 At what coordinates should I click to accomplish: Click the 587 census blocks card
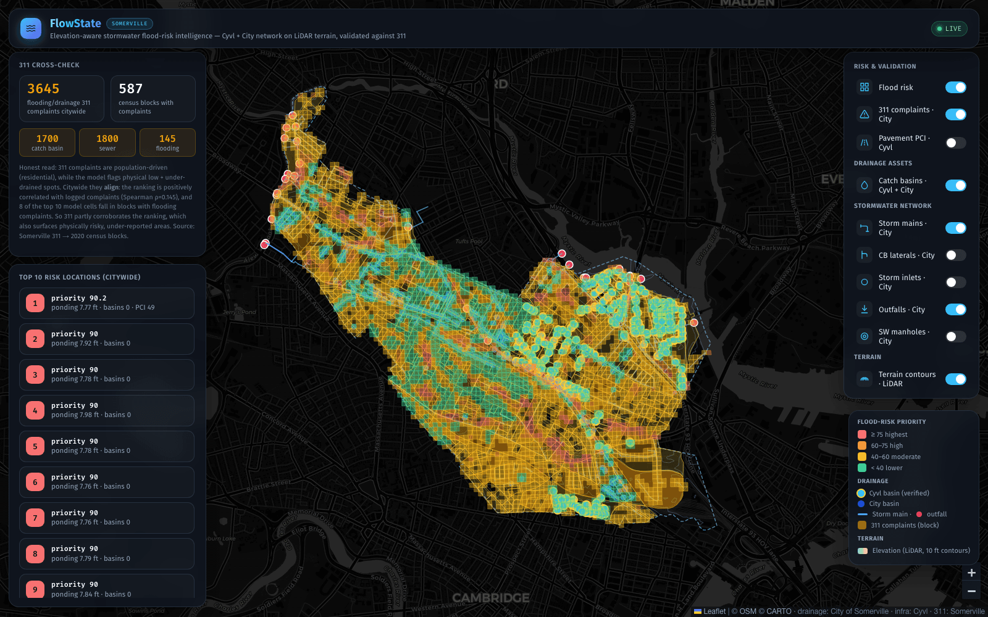pyautogui.click(x=153, y=99)
